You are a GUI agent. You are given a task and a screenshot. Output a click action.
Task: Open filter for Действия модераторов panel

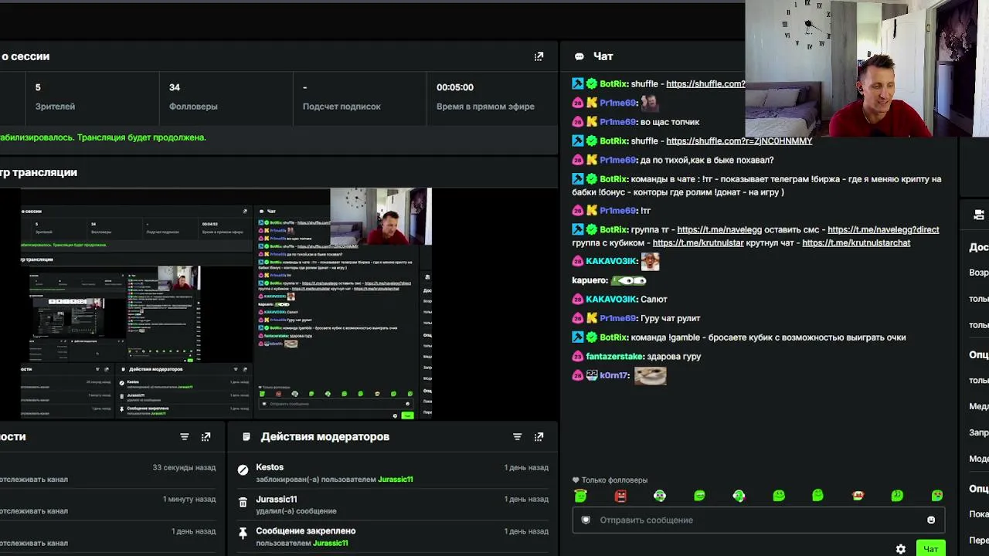517,436
